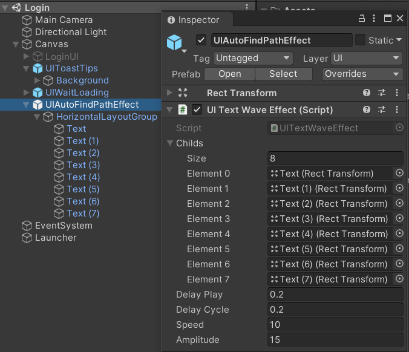Expand the Rect Transform component
This screenshot has height=352, width=409.
pyautogui.click(x=169, y=93)
